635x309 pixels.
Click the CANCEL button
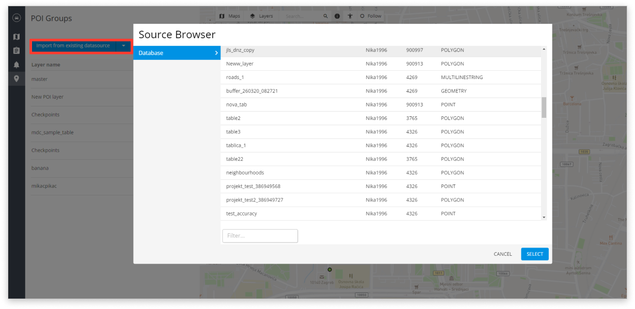tap(503, 254)
